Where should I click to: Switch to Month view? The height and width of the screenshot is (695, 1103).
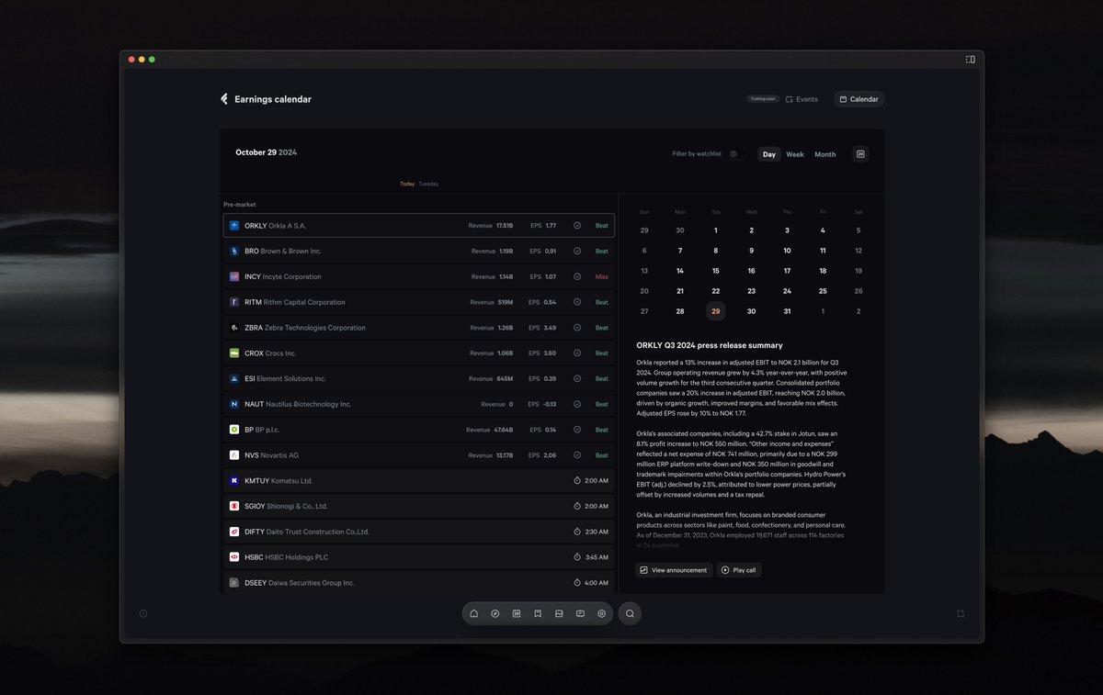pos(825,154)
